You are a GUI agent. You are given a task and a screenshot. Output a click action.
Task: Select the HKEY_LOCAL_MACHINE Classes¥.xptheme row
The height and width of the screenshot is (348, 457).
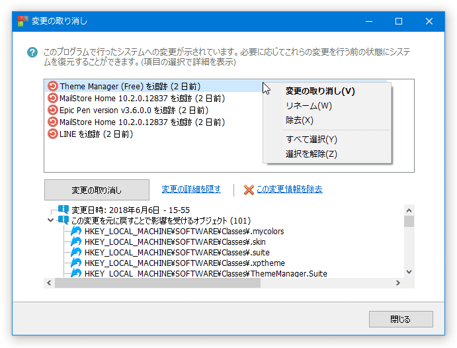185,263
